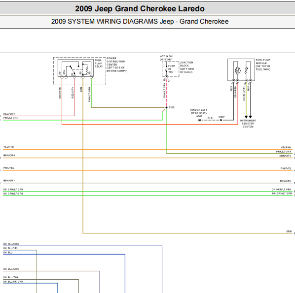Click the 'BLK 2' label under the fuel pump module

click(248, 87)
